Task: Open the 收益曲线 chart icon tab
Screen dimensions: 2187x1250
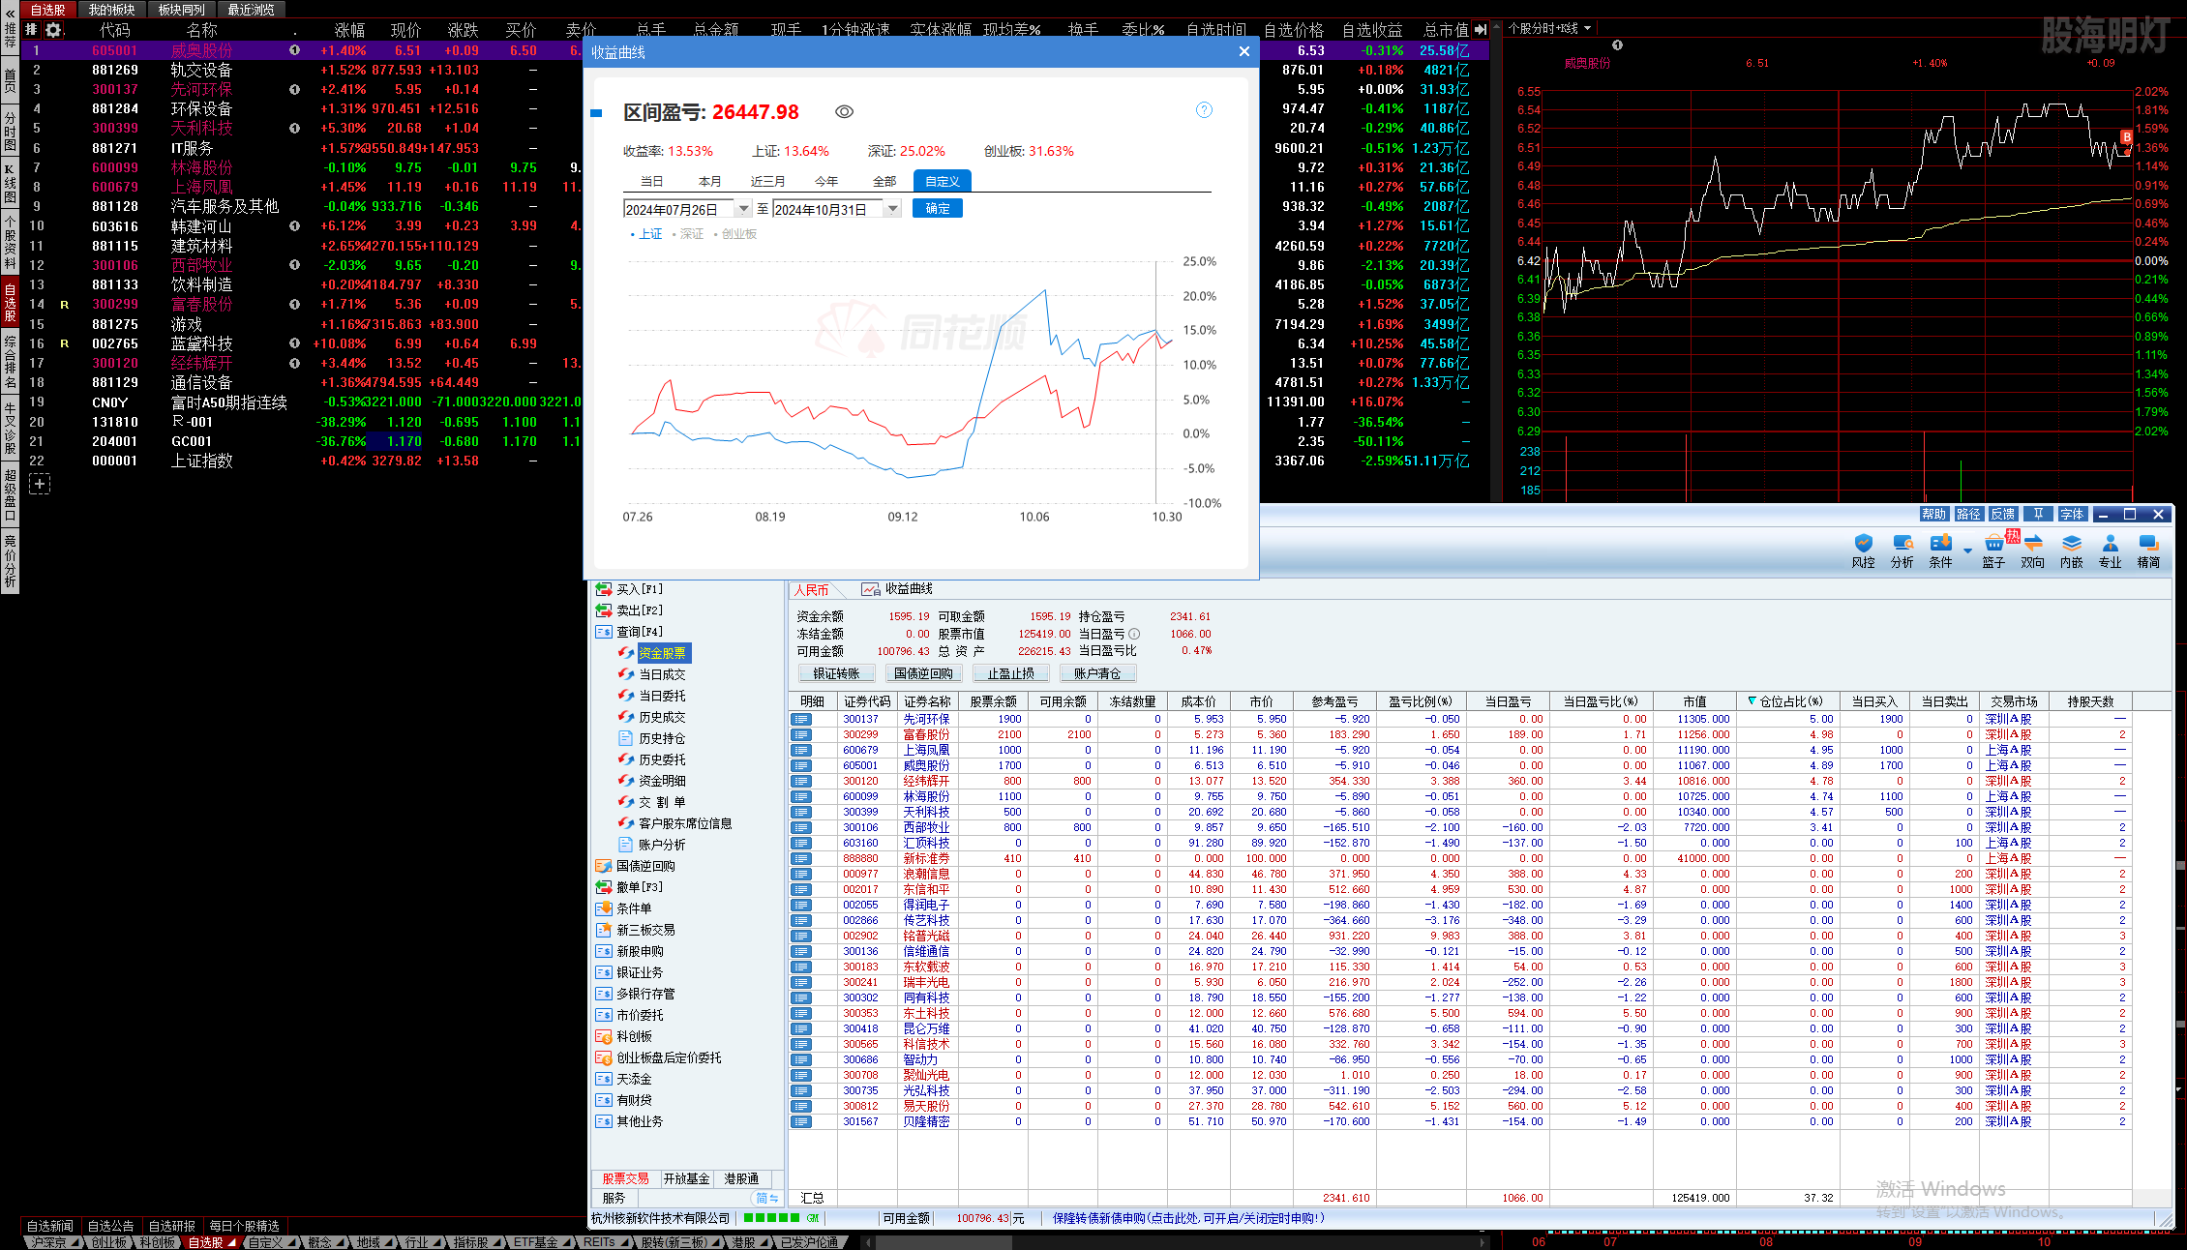Action: tap(897, 589)
